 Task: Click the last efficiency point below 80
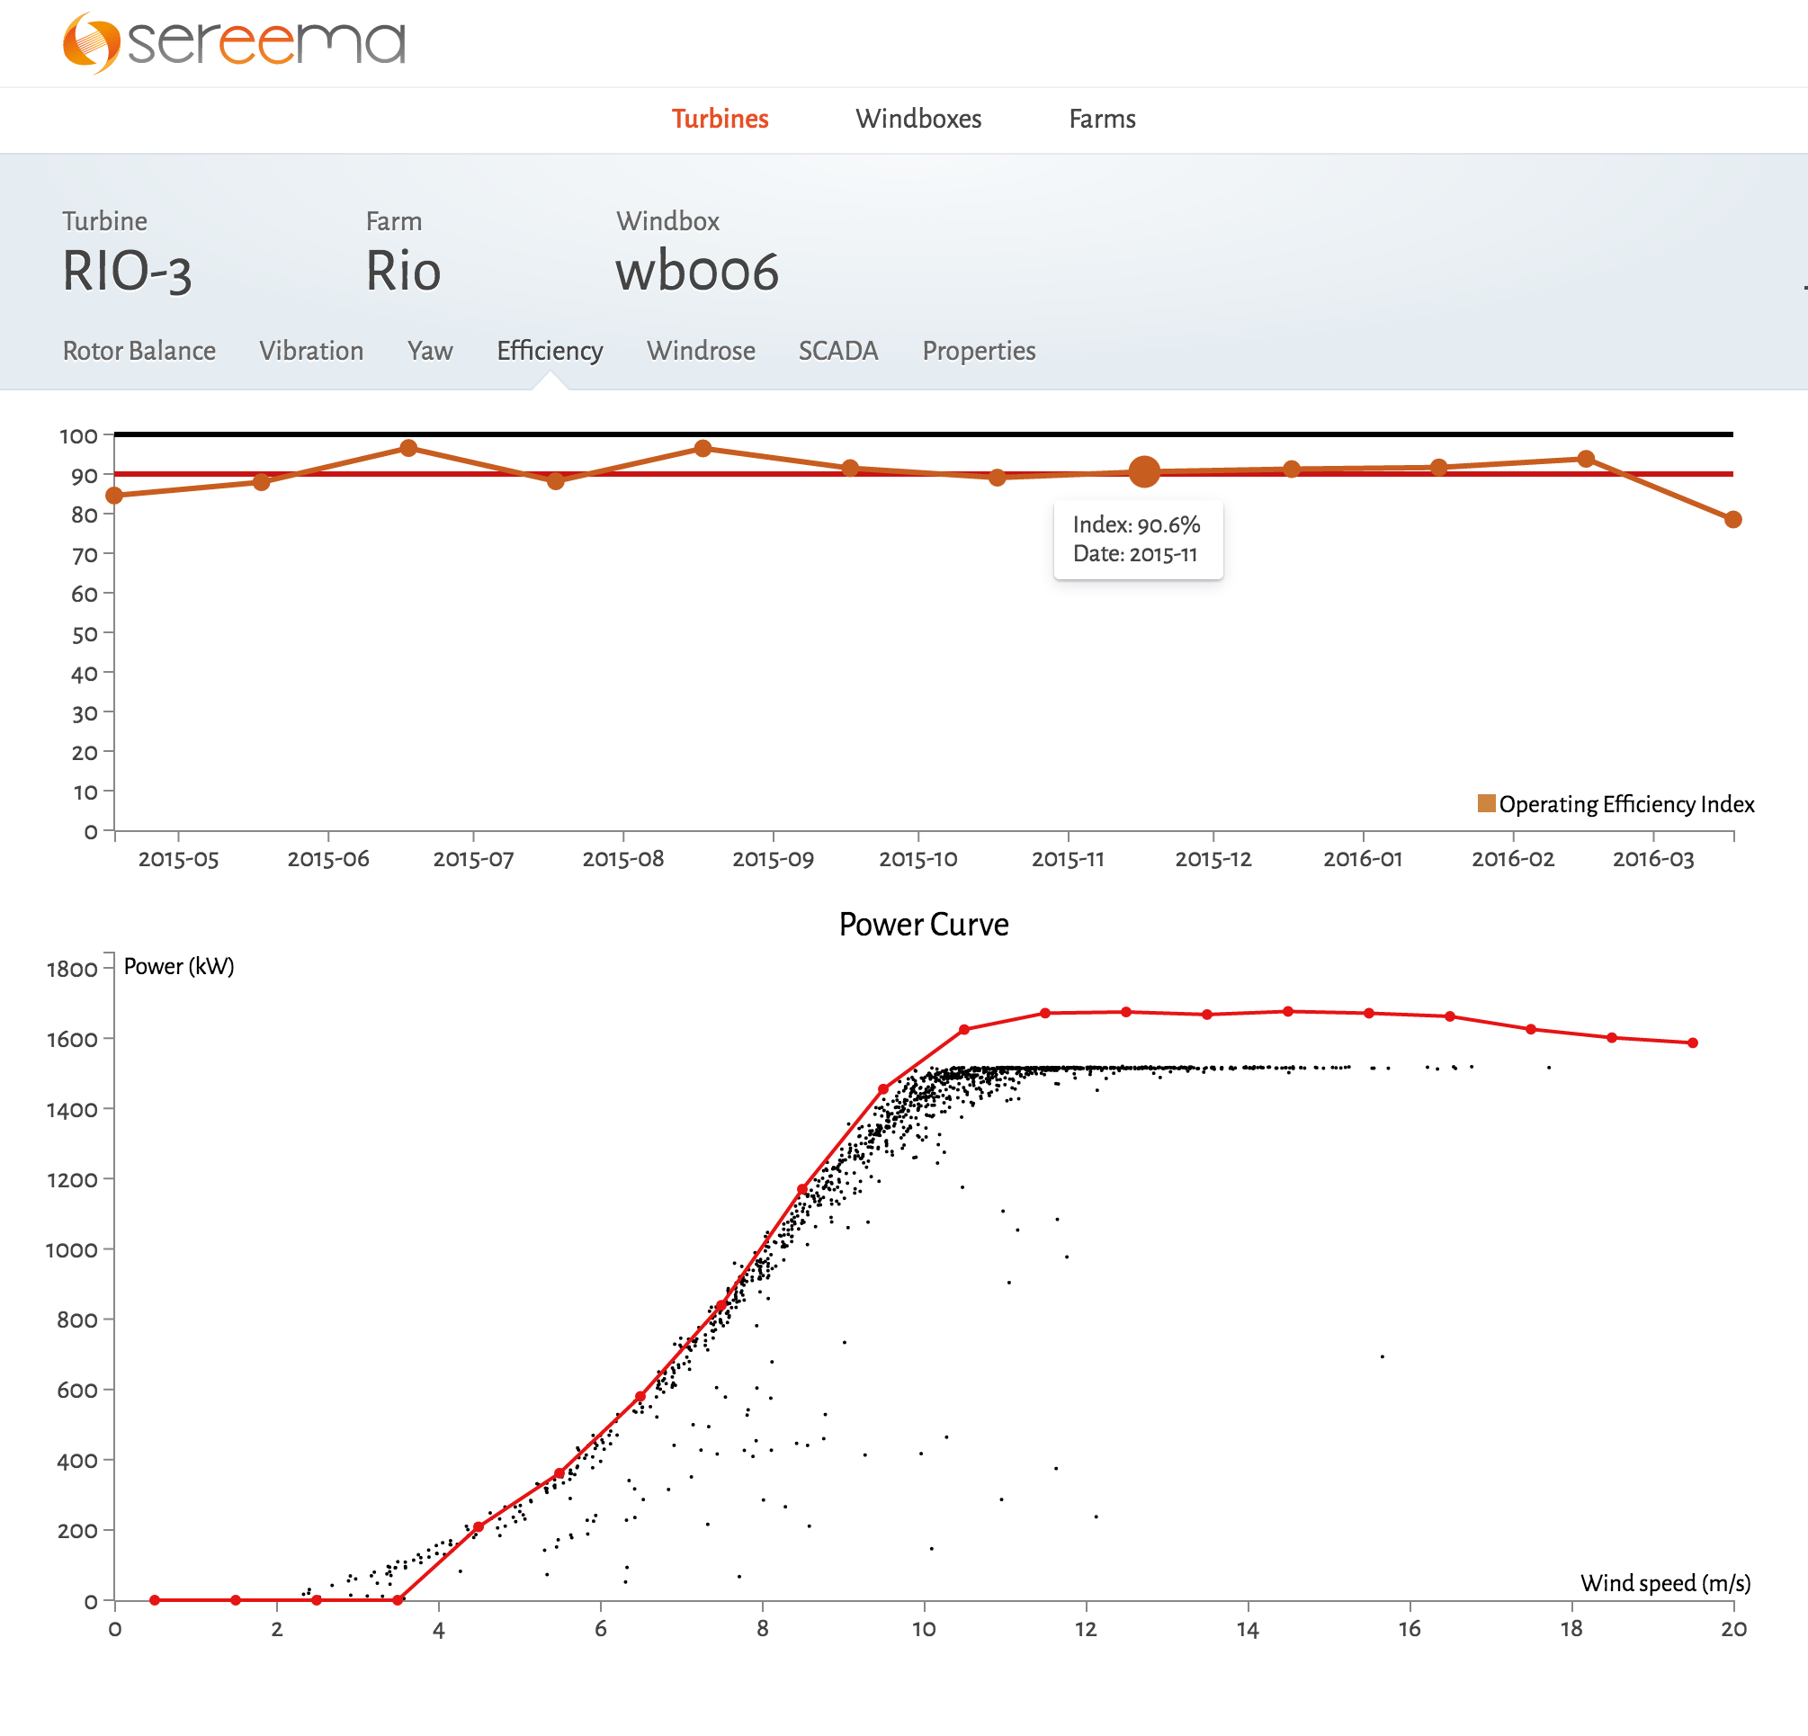[1732, 519]
